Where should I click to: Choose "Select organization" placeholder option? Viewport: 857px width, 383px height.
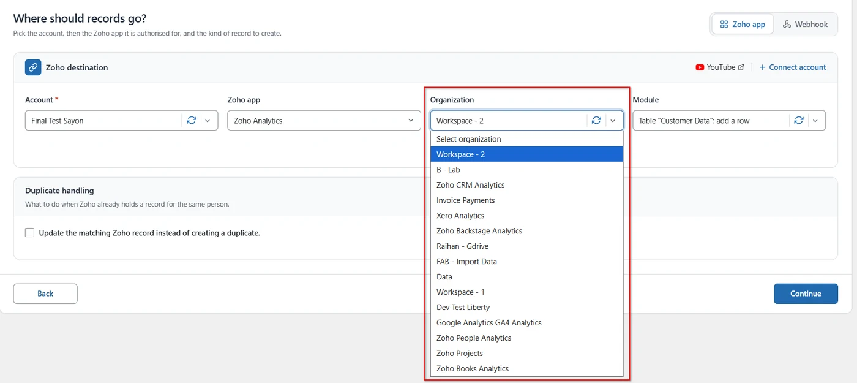(x=526, y=139)
